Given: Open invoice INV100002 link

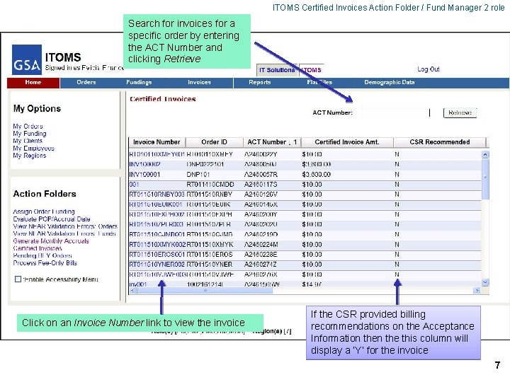Looking at the screenshot, I should (144, 164).
